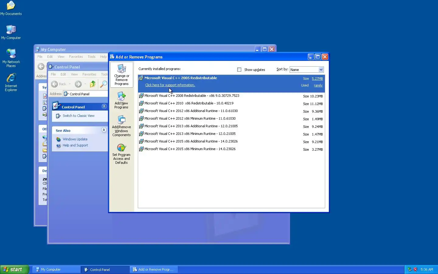Select Microsoft Visual C++ 2010 x86 Redistributable text
Image resolution: width=438 pixels, height=274 pixels.
189,103
